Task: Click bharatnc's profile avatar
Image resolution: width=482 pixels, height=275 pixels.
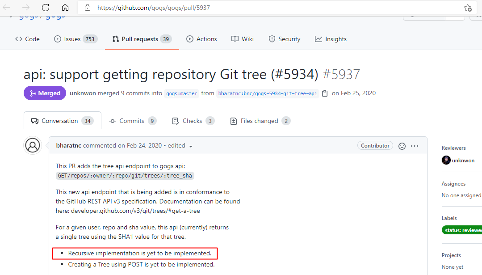Action: [x=32, y=145]
